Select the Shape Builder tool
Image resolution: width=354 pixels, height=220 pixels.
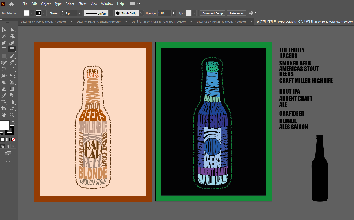4,82
